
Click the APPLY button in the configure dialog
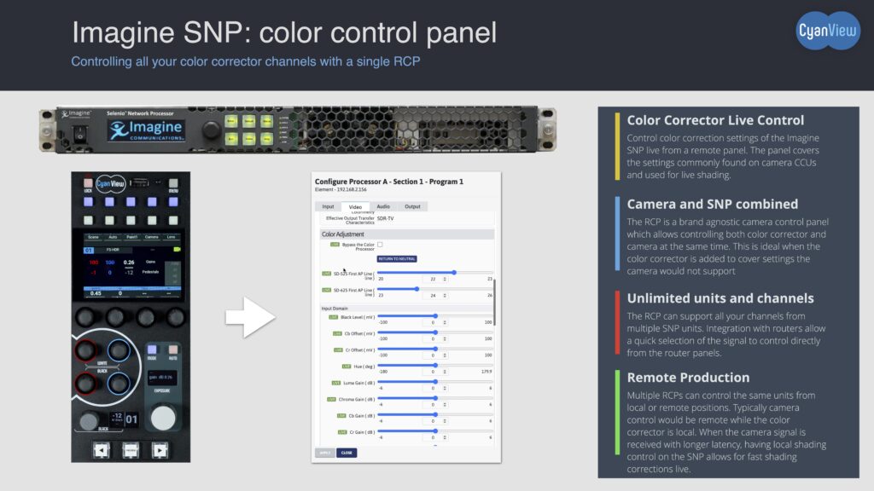click(325, 453)
